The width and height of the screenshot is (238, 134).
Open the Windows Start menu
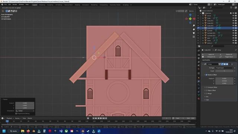[x=4, y=131]
